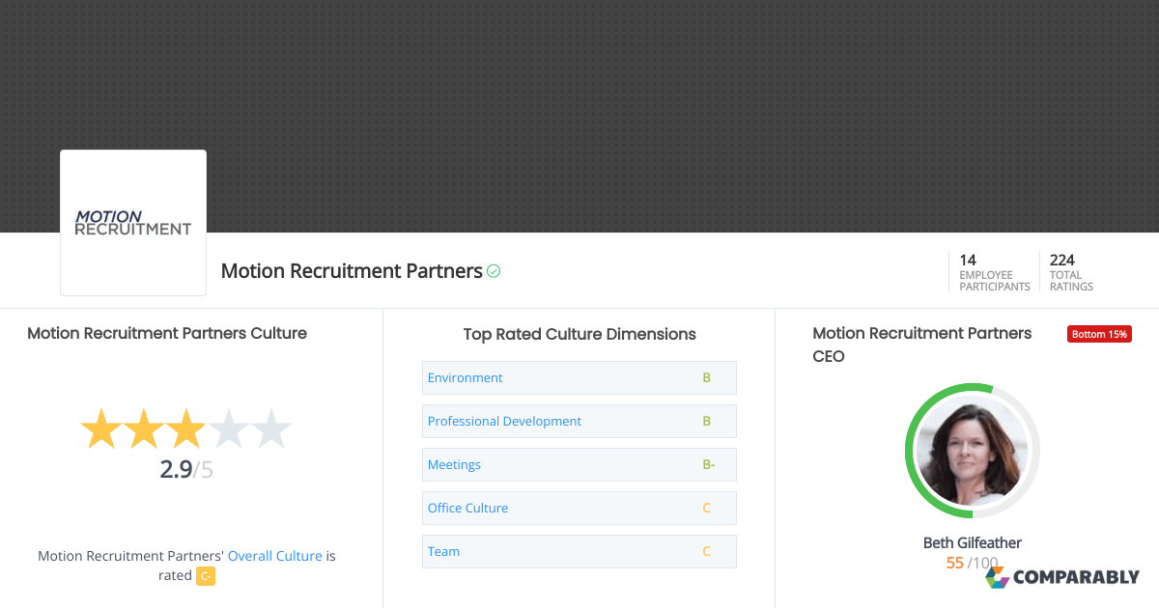Click the B grade badge next to Environment
The height and width of the screenshot is (608, 1159).
coord(706,377)
